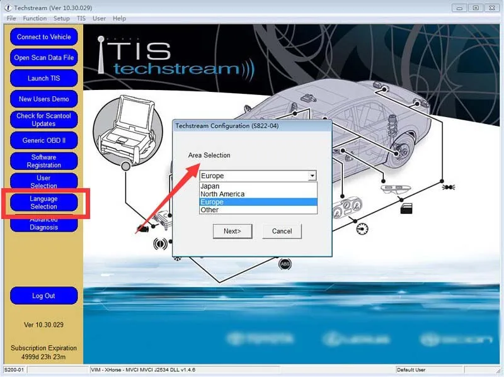Open Scan Data File button
Viewport: 504px width, 377px height.
[x=43, y=58]
